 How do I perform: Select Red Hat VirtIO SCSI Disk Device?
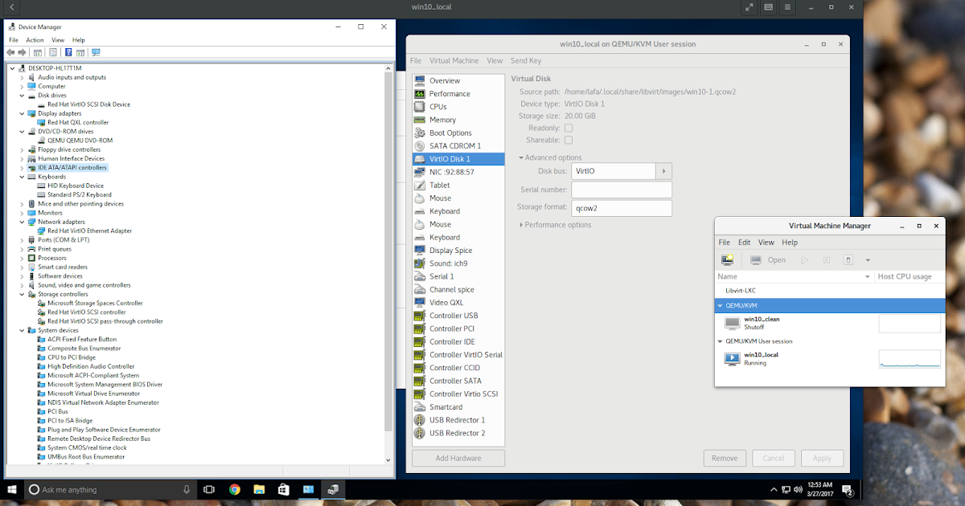pyautogui.click(x=88, y=104)
